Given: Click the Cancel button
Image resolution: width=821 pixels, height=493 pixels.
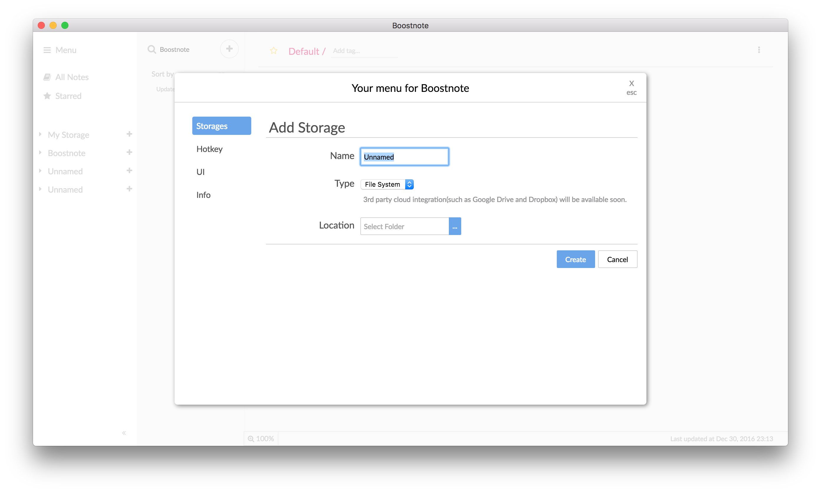Looking at the screenshot, I should coord(618,259).
